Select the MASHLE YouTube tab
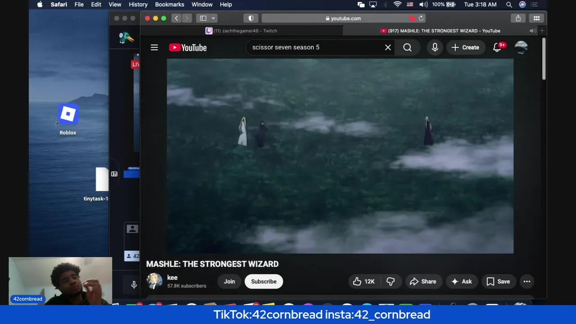576x324 pixels. click(x=440, y=31)
